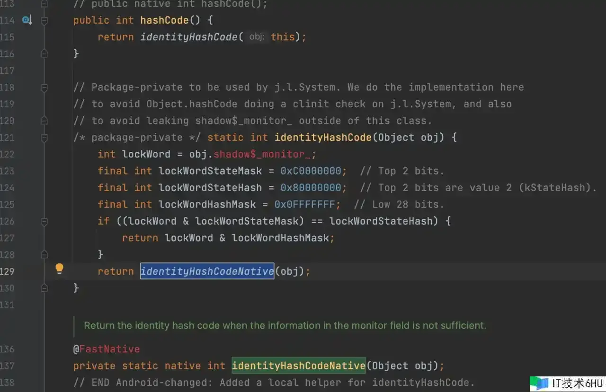
Task: Click the IT技术6HU watermark logo
Action: (566, 383)
